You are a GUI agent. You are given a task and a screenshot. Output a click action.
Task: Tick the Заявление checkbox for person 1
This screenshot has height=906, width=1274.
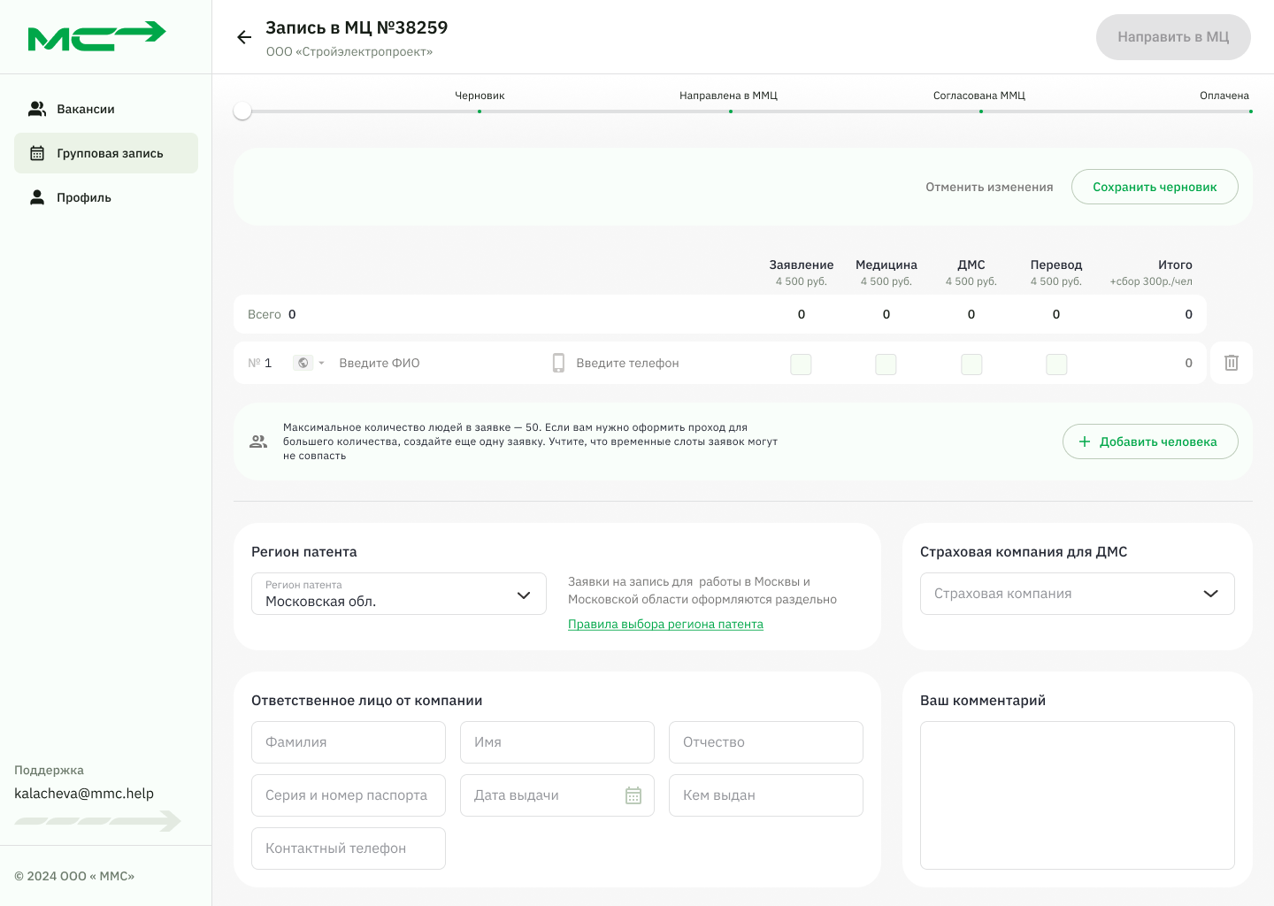[801, 365]
